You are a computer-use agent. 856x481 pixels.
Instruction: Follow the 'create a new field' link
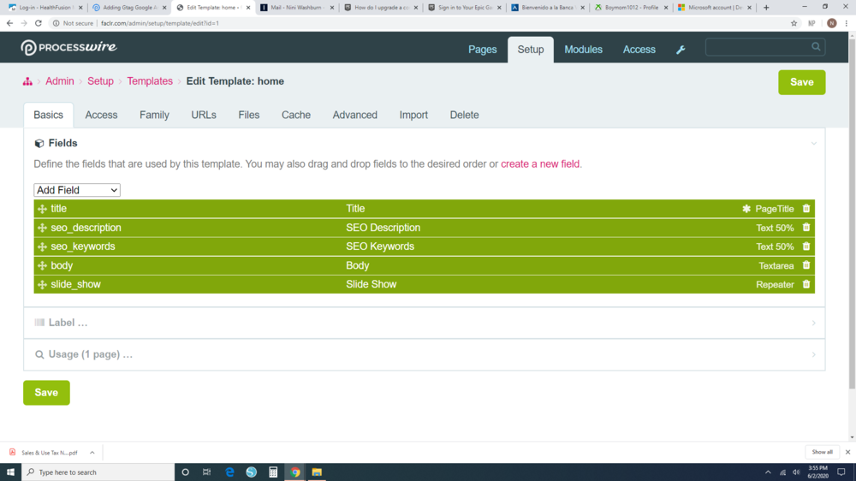click(x=540, y=163)
